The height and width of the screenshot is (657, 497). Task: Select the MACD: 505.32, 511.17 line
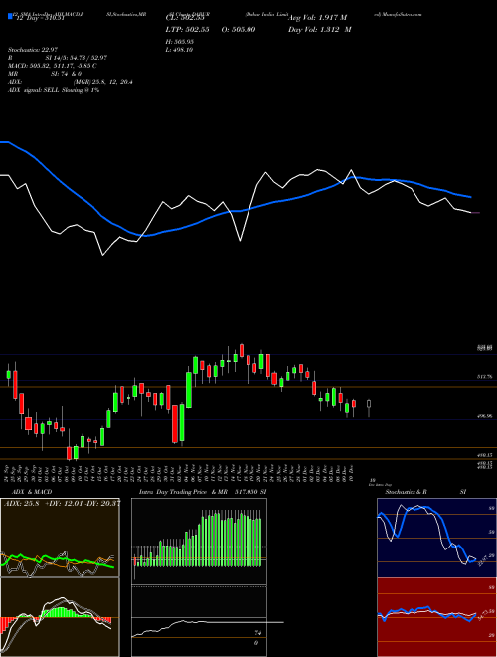[53, 66]
